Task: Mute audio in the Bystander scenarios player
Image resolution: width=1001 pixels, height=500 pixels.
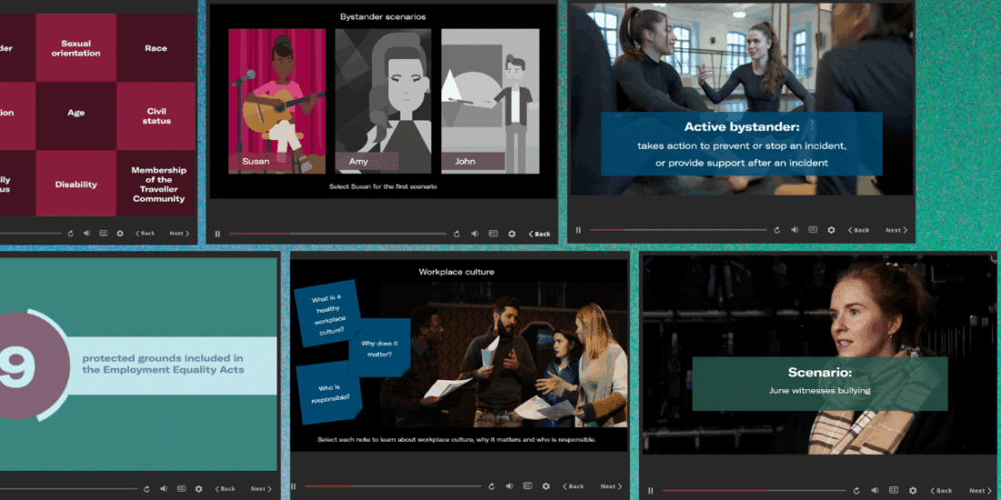Action: [x=474, y=234]
